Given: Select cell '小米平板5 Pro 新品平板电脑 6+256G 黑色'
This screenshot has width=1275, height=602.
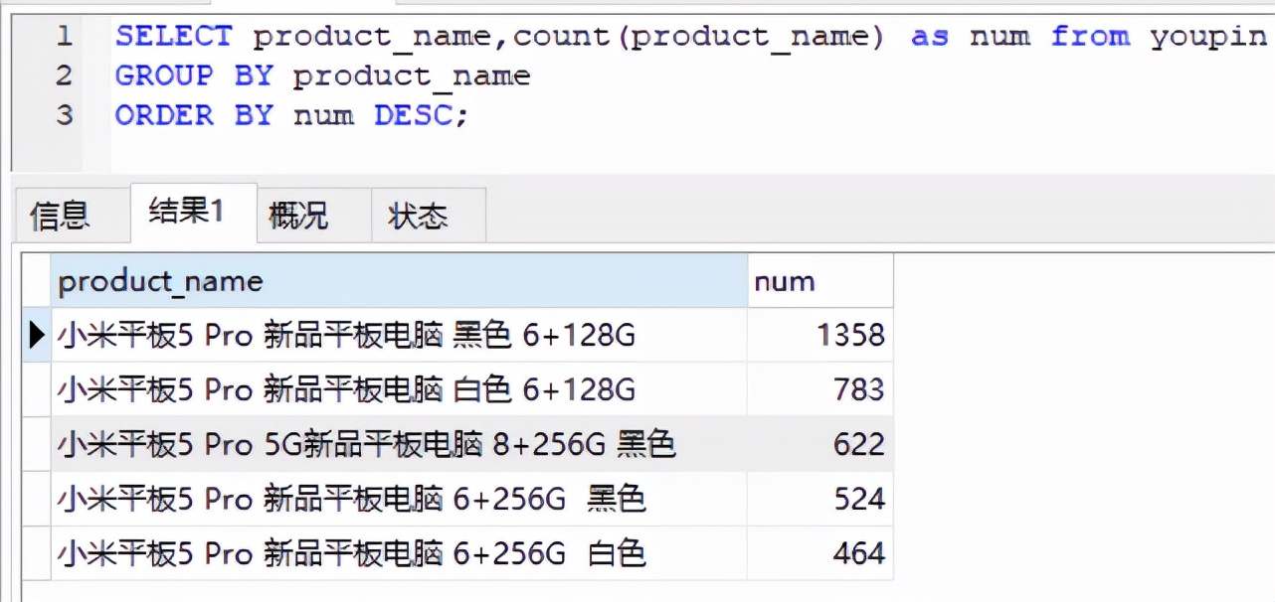Looking at the screenshot, I should (399, 498).
